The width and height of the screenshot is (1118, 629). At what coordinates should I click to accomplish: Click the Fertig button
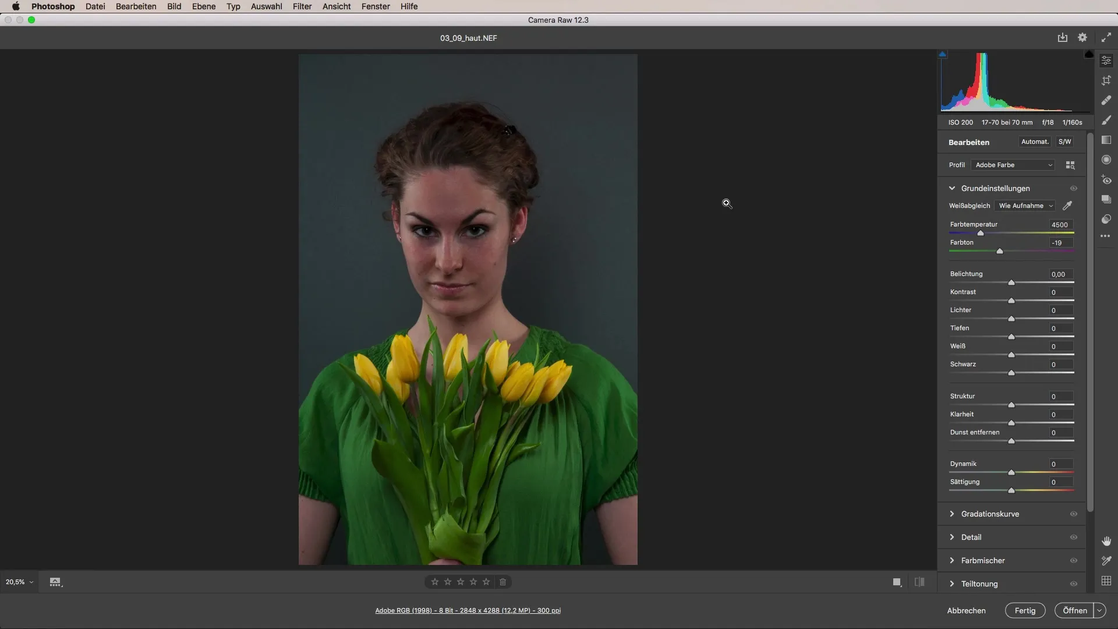click(x=1025, y=610)
